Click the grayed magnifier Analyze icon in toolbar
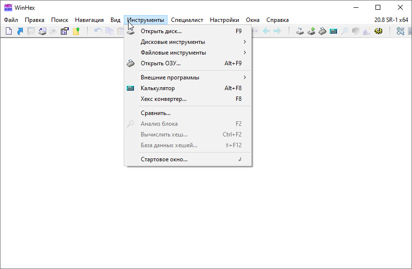412x269 pixels. (x=344, y=31)
